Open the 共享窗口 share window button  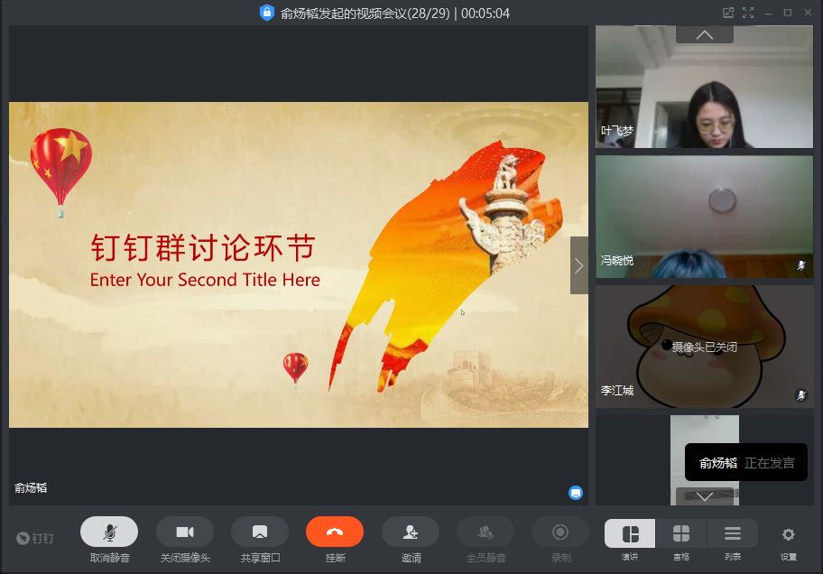[x=260, y=532]
